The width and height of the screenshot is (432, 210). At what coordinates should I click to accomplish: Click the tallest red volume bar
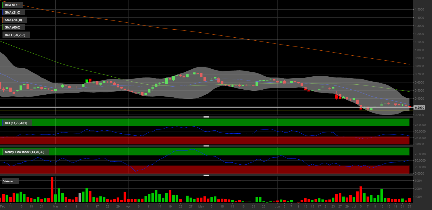pos(52,190)
